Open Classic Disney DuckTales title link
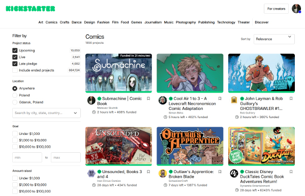305x196 pixels. [x=262, y=177]
